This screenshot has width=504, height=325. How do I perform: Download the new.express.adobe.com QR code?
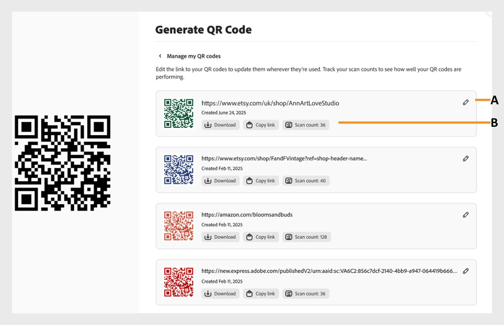(x=220, y=294)
